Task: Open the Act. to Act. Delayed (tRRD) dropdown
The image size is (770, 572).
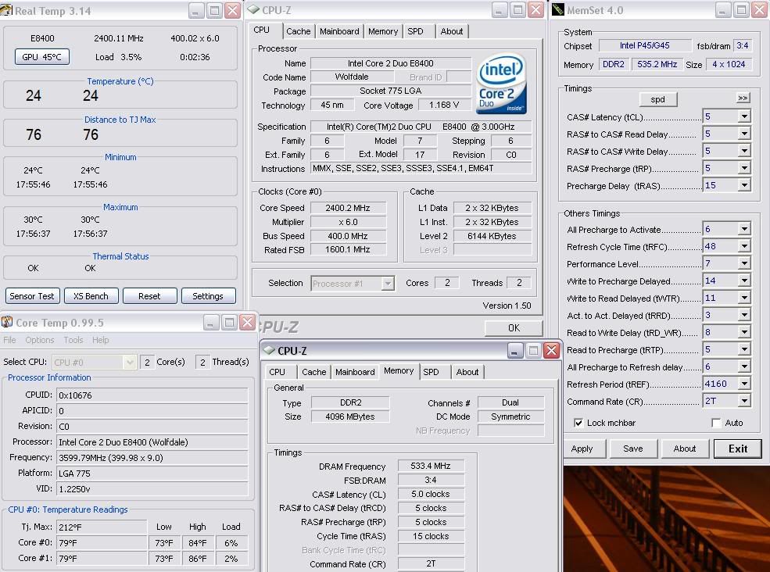Action: 744,315
